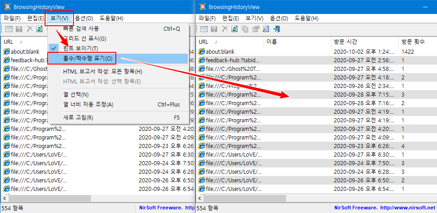Open 편집(E) menu in right window
This screenshot has width=437, height=213.
coord(231,19)
